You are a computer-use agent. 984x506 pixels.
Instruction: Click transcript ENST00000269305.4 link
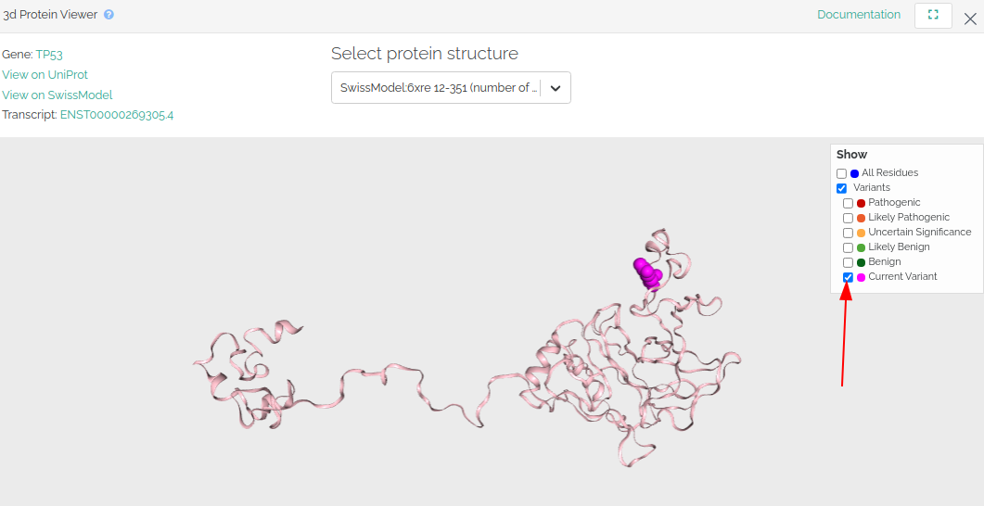pos(117,116)
